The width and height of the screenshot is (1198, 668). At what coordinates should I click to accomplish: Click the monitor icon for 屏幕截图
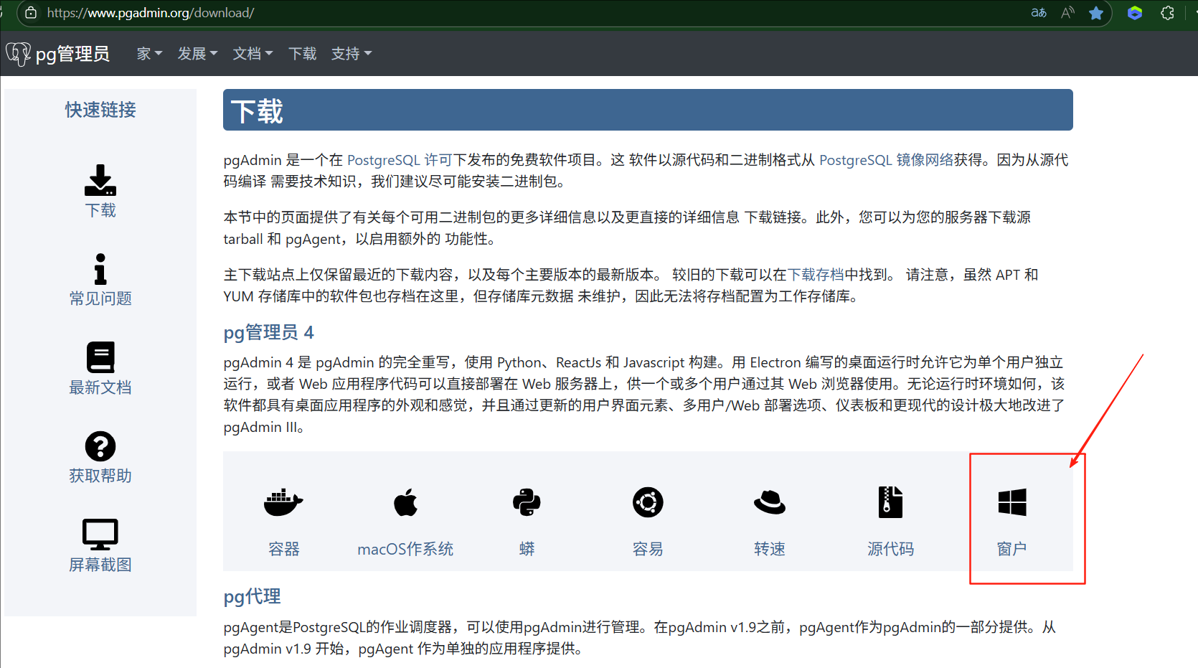pos(100,535)
